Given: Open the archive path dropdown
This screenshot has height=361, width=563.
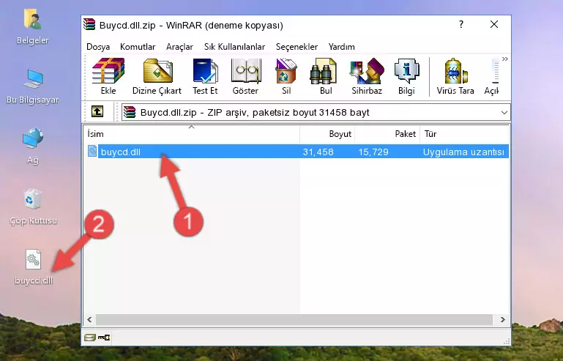Looking at the screenshot, I should (504, 113).
